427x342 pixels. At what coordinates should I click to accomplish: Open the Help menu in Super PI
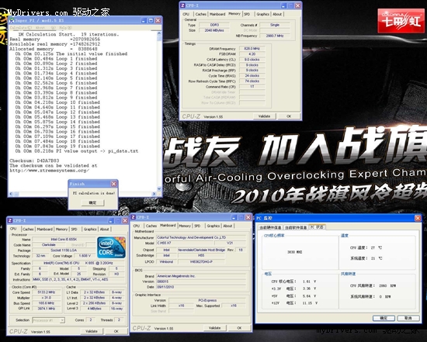66,28
